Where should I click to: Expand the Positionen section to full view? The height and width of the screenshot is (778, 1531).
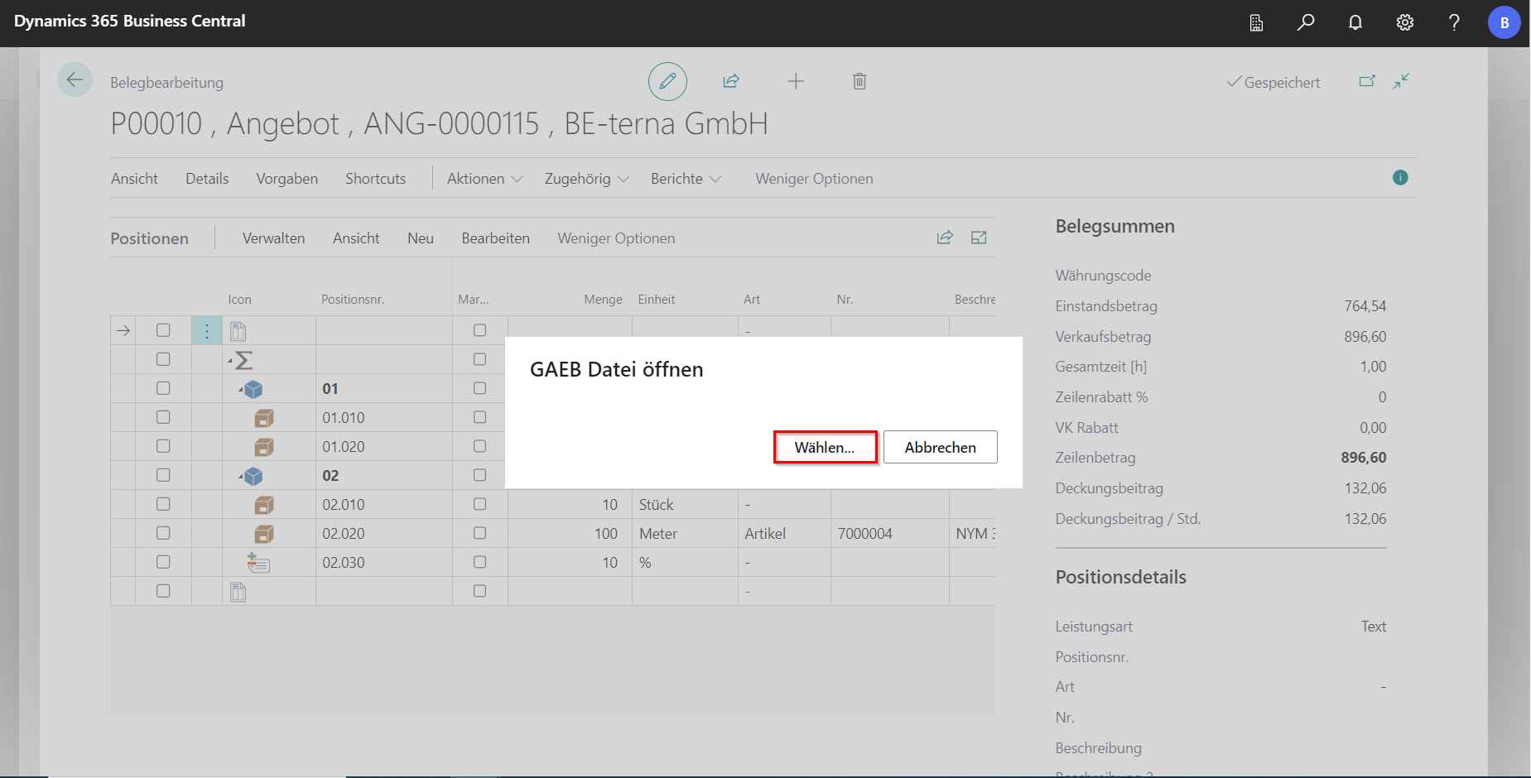[979, 238]
